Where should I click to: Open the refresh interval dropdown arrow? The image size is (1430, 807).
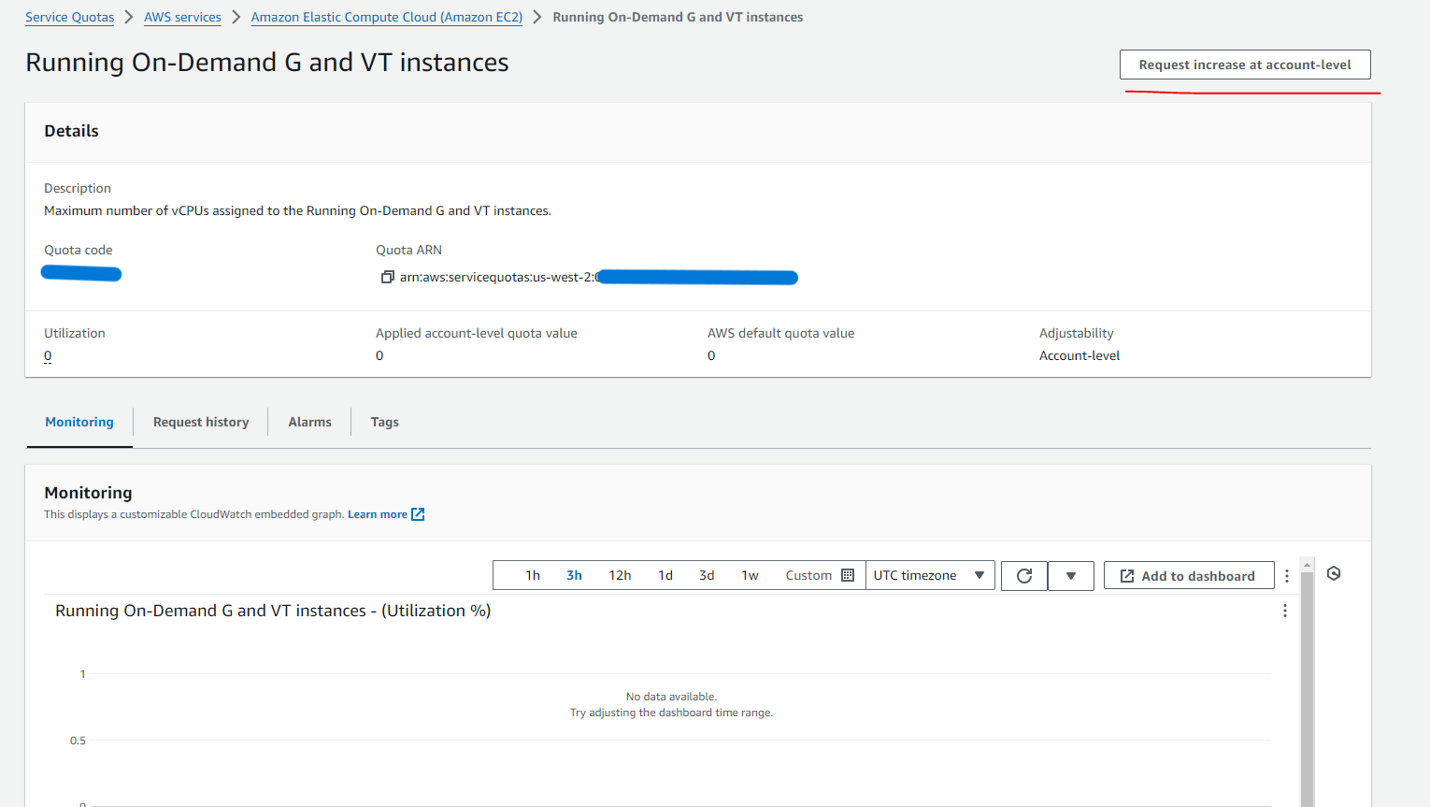point(1071,575)
